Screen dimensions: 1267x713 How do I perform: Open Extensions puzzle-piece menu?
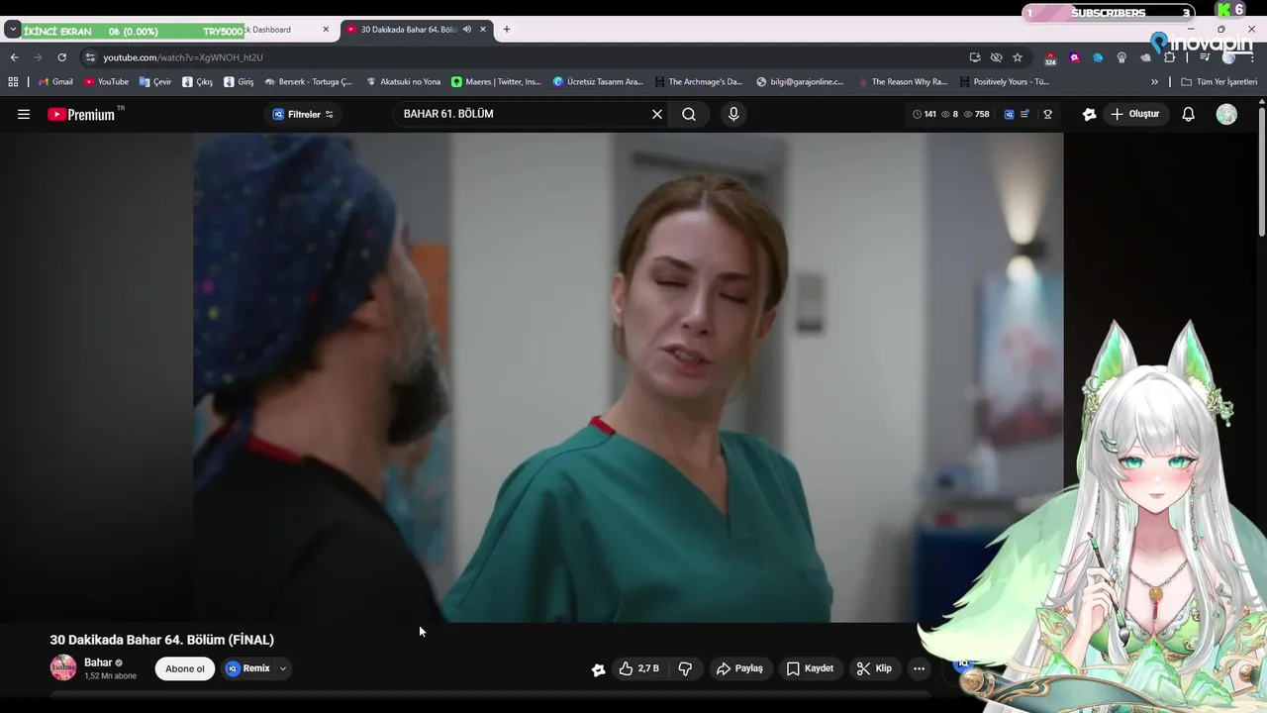click(x=1170, y=57)
